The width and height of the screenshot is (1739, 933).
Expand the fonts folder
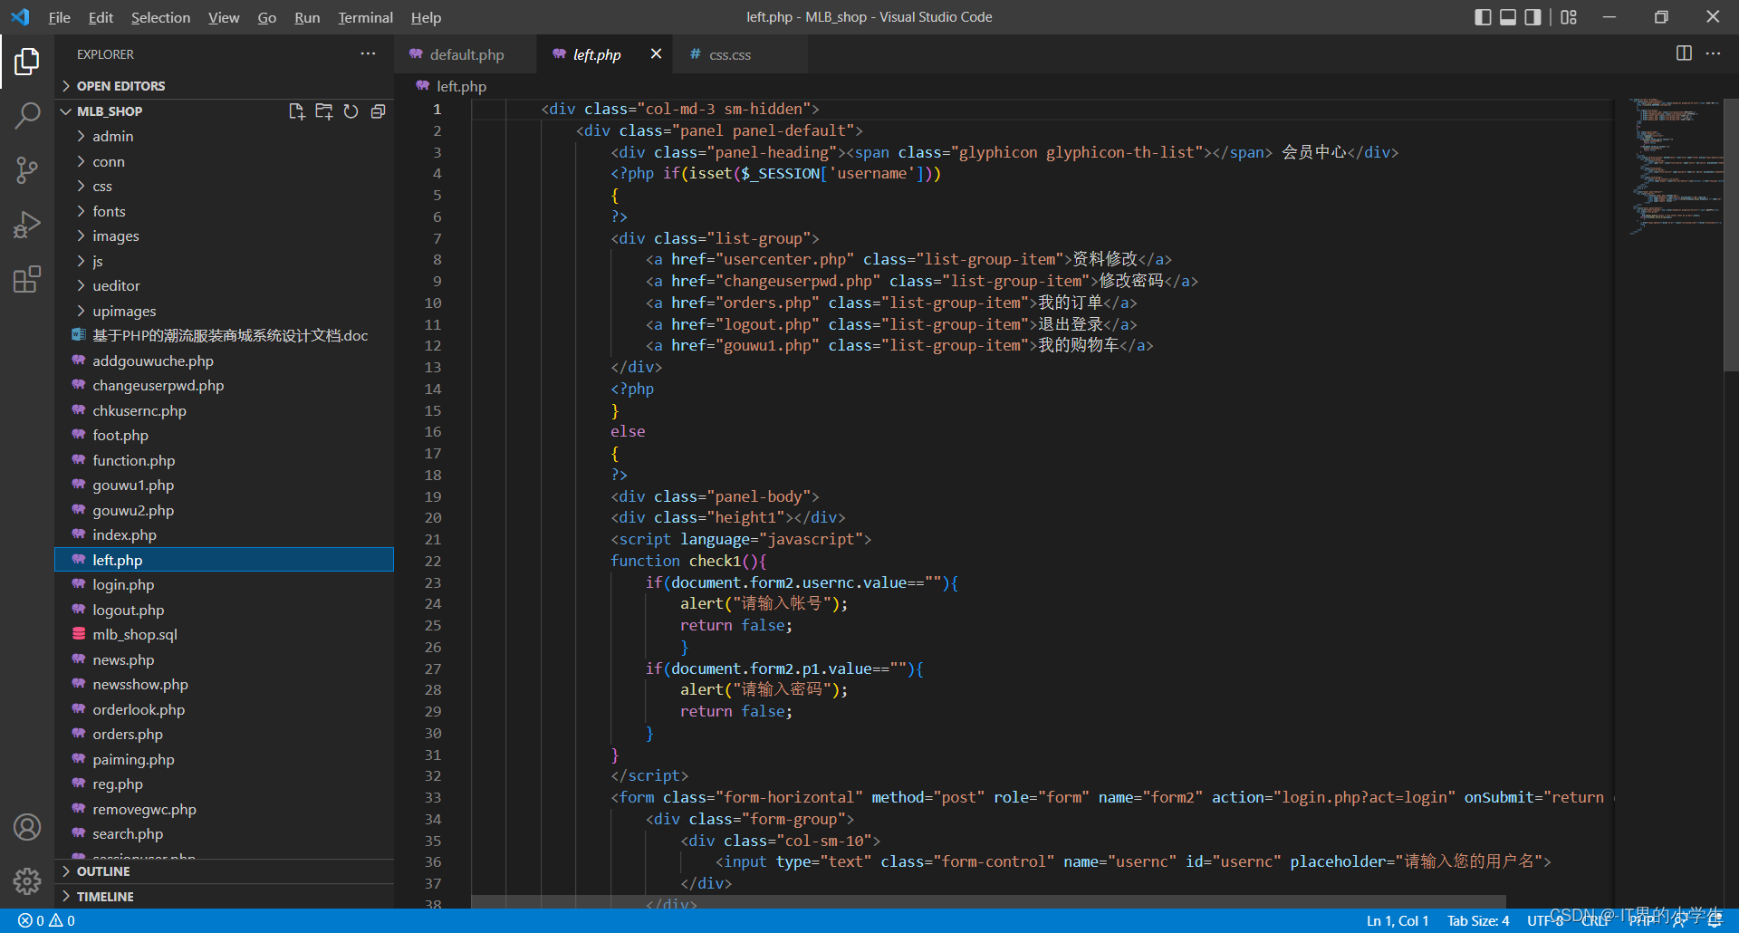pyautogui.click(x=225, y=212)
